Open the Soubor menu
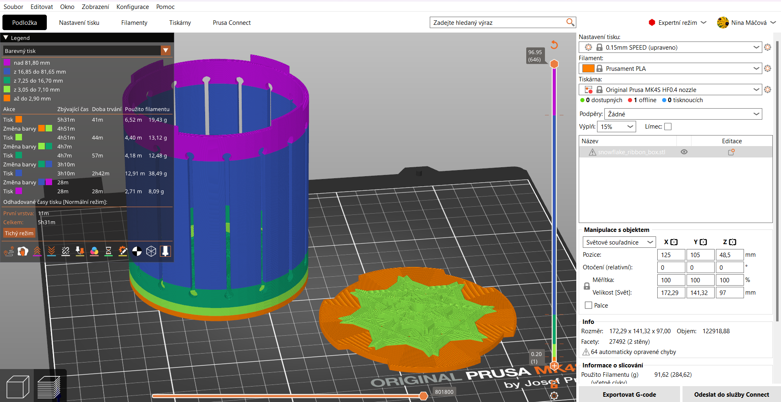Screen dimensions: 781x402 pos(13,7)
